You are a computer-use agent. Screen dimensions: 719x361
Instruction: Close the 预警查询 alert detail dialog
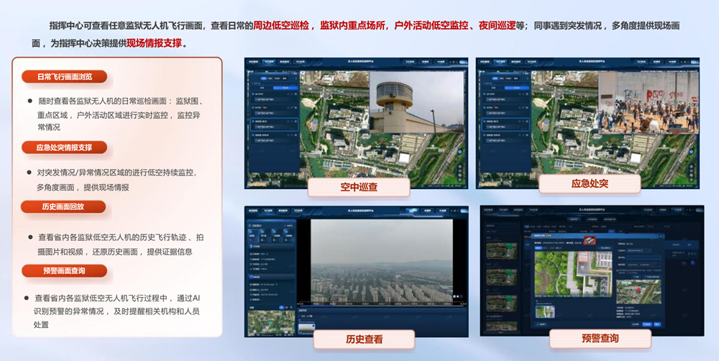(x=660, y=237)
